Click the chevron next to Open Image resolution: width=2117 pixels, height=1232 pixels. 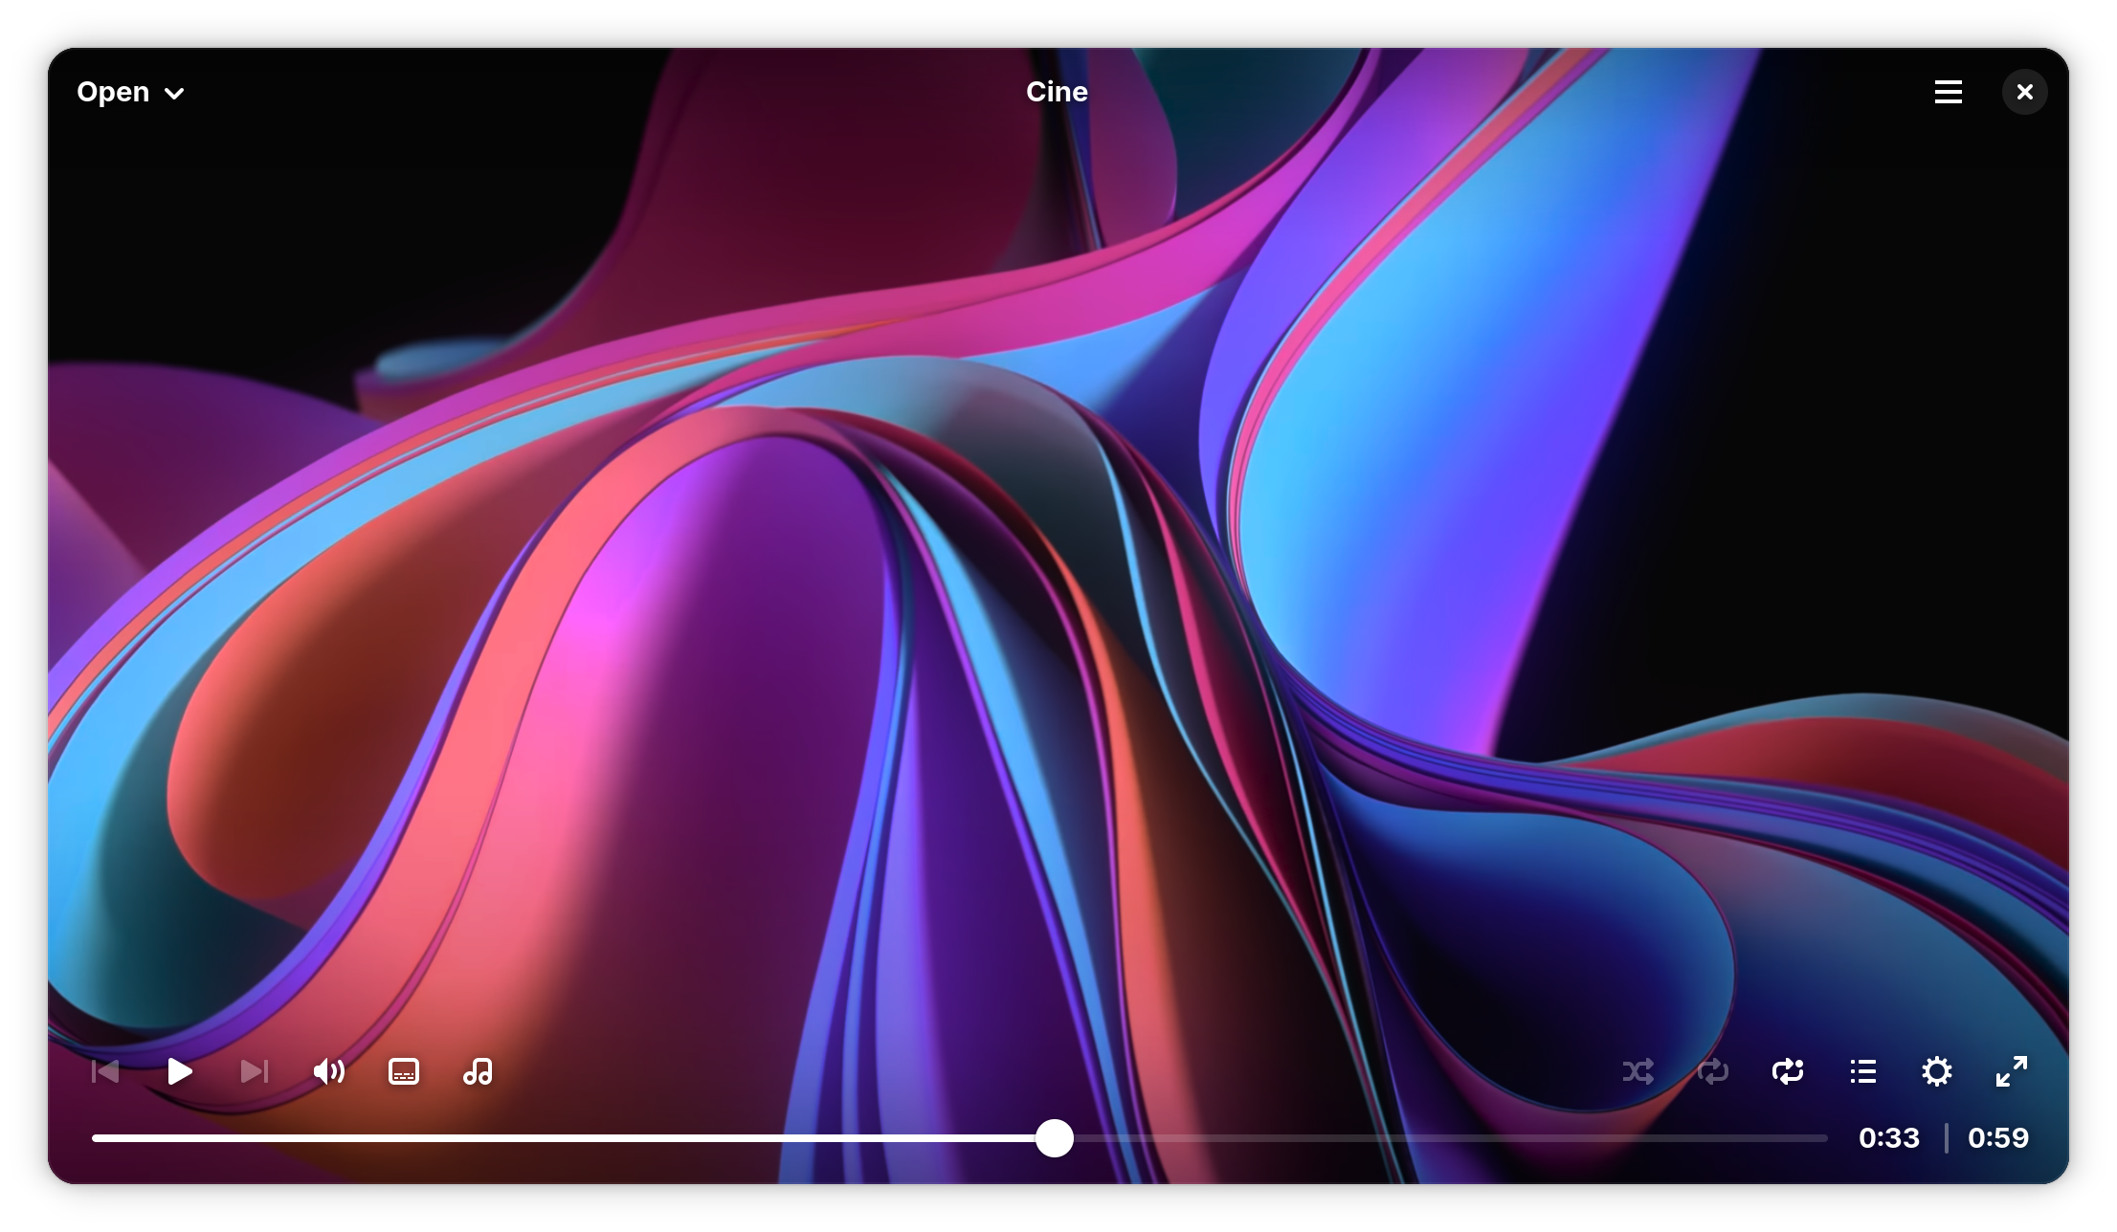point(174,94)
